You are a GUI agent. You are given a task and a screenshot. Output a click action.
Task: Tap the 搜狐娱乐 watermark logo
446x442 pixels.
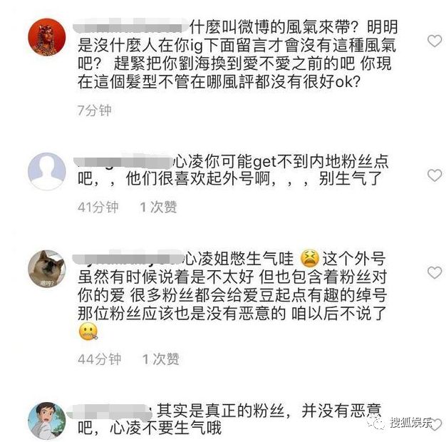pyautogui.click(x=400, y=423)
